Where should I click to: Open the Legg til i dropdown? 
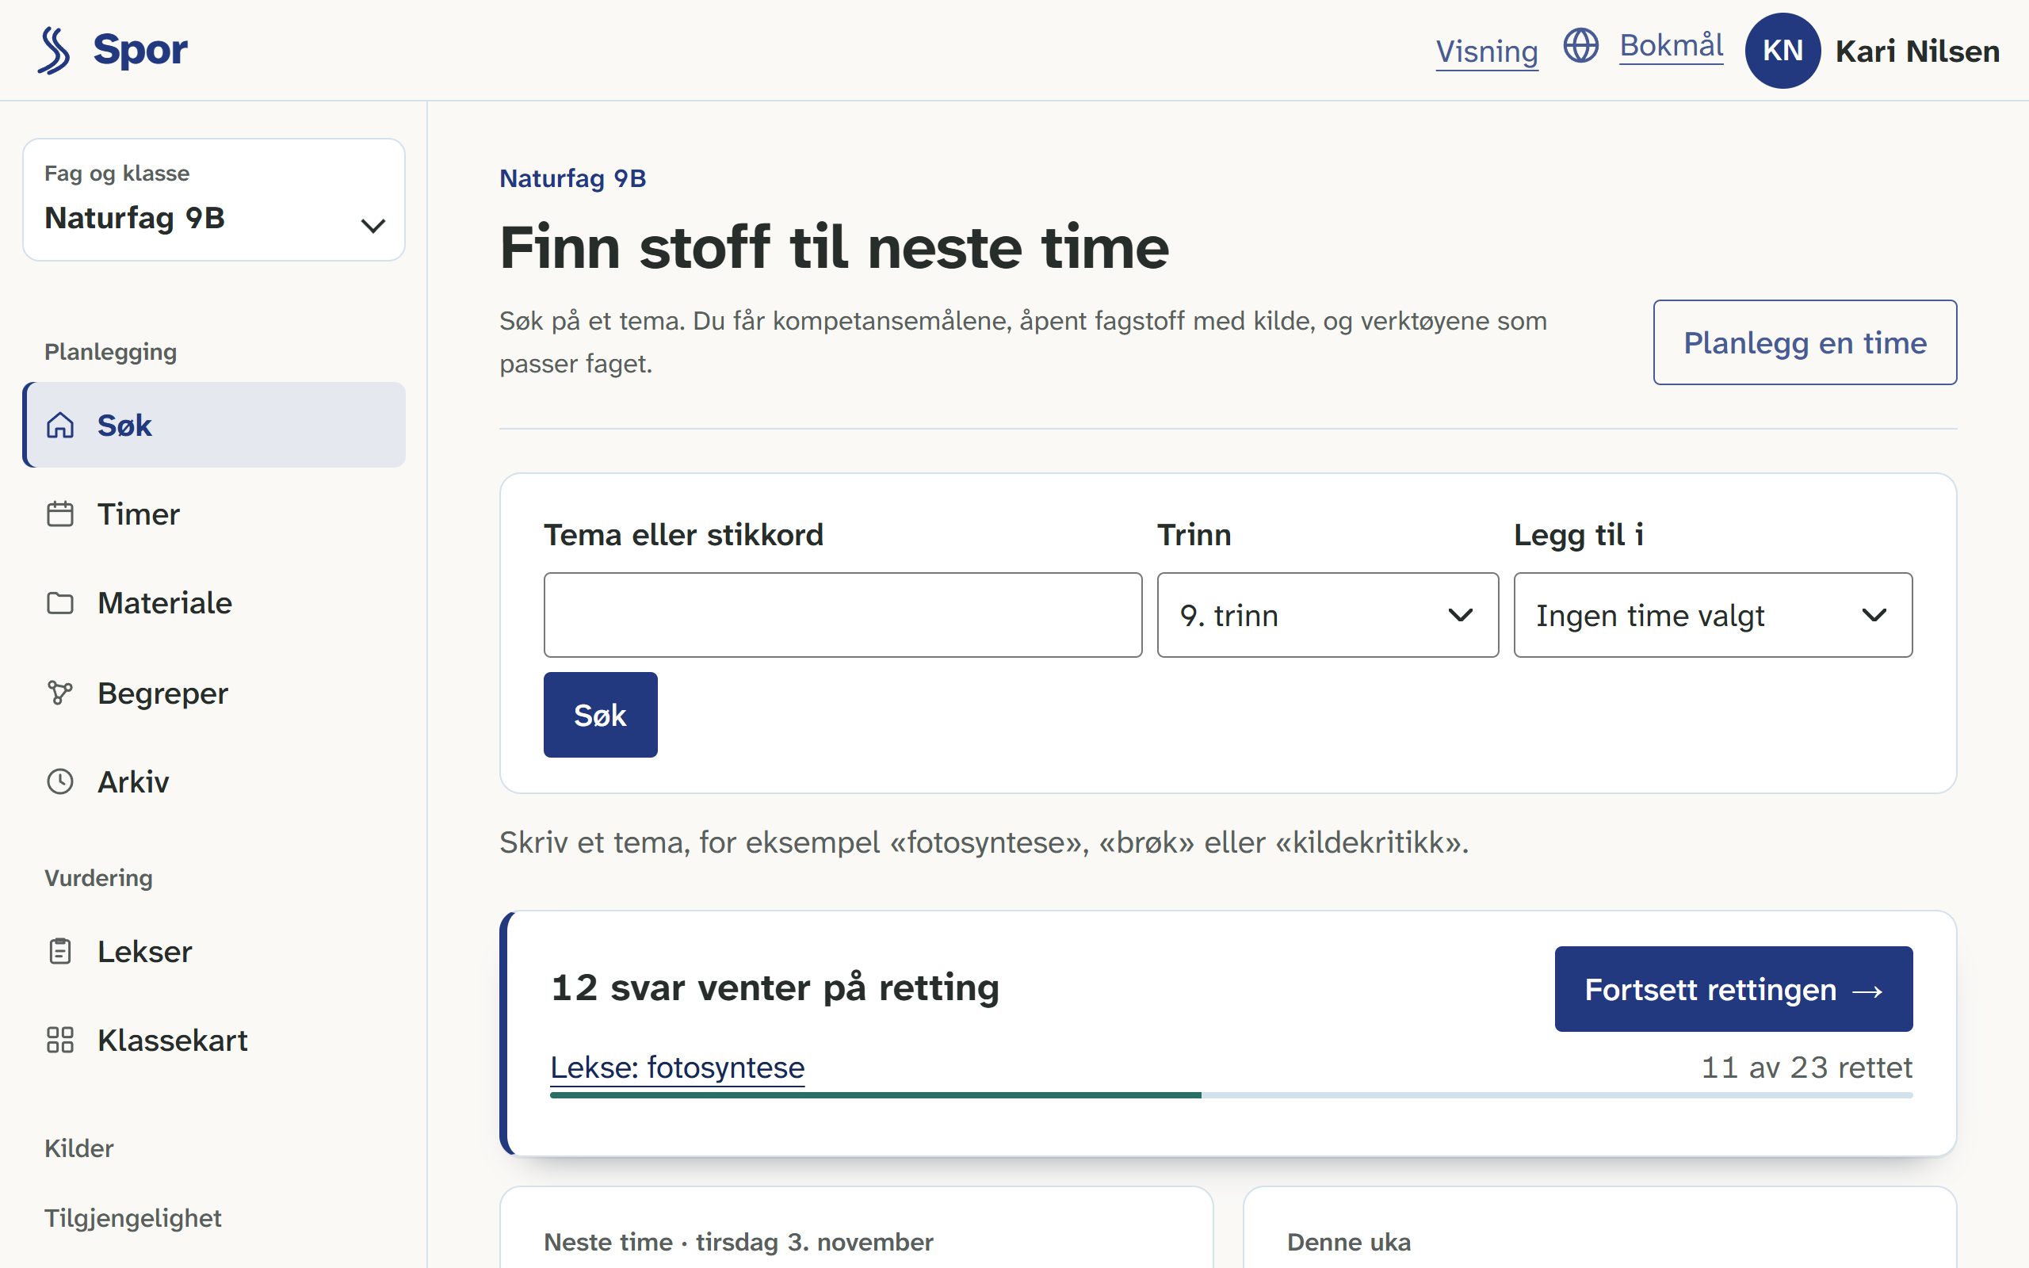coord(1712,616)
